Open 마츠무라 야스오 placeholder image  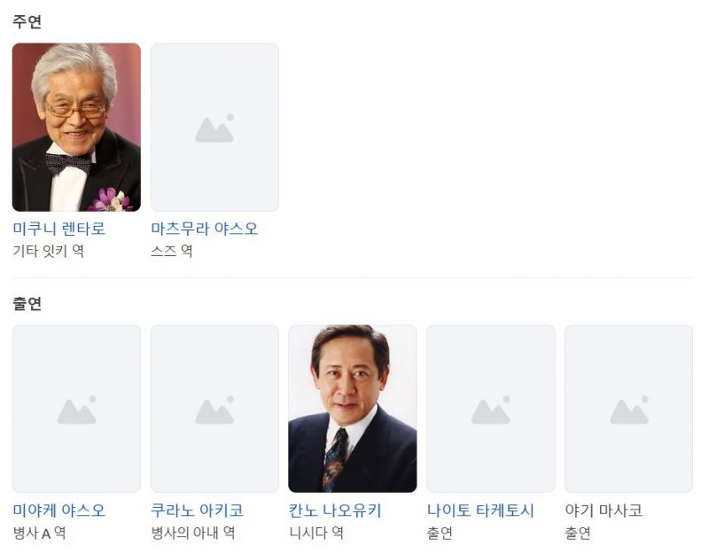click(214, 127)
